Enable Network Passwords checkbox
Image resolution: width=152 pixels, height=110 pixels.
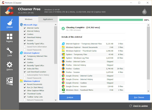[25, 100]
